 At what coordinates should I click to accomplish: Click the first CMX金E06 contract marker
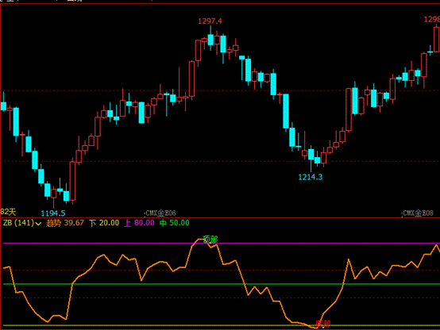click(x=160, y=213)
